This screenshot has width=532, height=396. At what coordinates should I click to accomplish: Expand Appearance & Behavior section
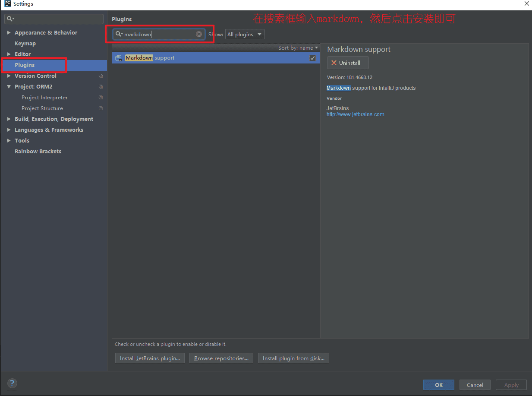coord(9,33)
